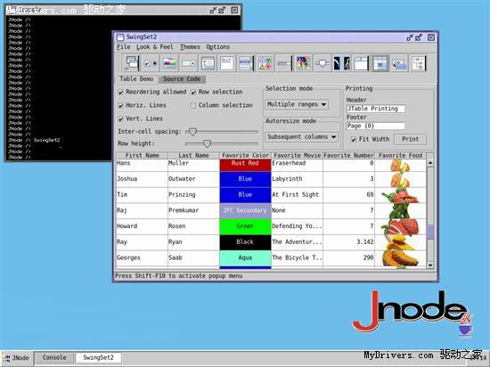Open the Option Pane demo icon with colored symbols
490x367 pixels.
(265, 63)
